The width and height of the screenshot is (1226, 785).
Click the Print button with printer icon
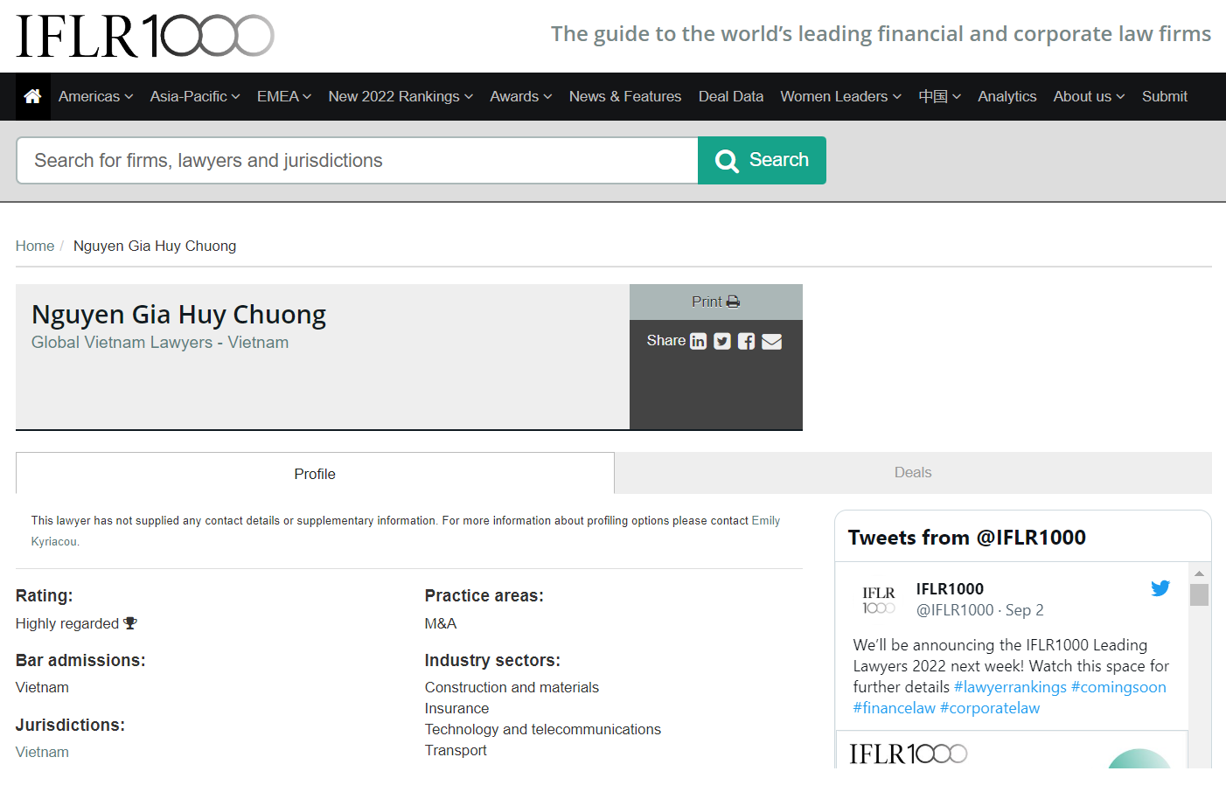pyautogui.click(x=715, y=302)
